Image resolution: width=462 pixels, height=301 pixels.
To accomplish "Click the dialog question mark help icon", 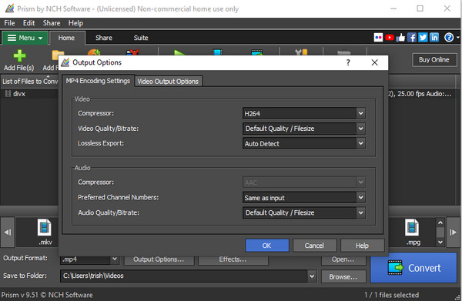I will pyautogui.click(x=348, y=62).
